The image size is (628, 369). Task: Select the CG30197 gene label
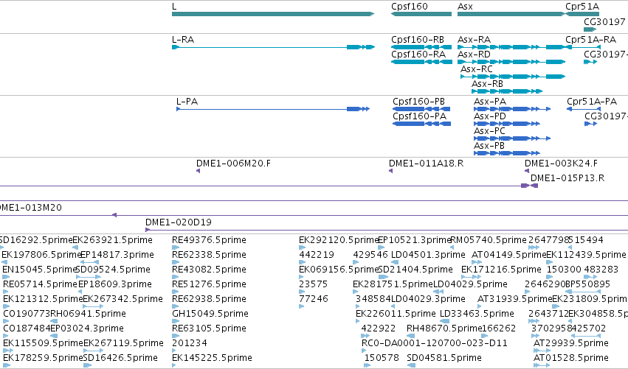click(x=604, y=21)
